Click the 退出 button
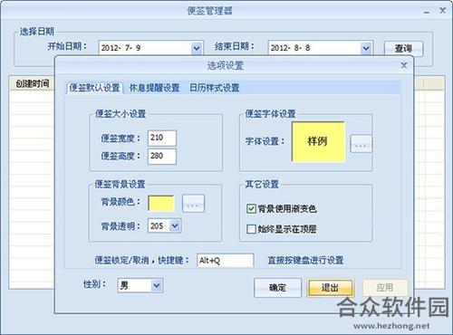Screen dimensions: 453x335 click(x=330, y=288)
